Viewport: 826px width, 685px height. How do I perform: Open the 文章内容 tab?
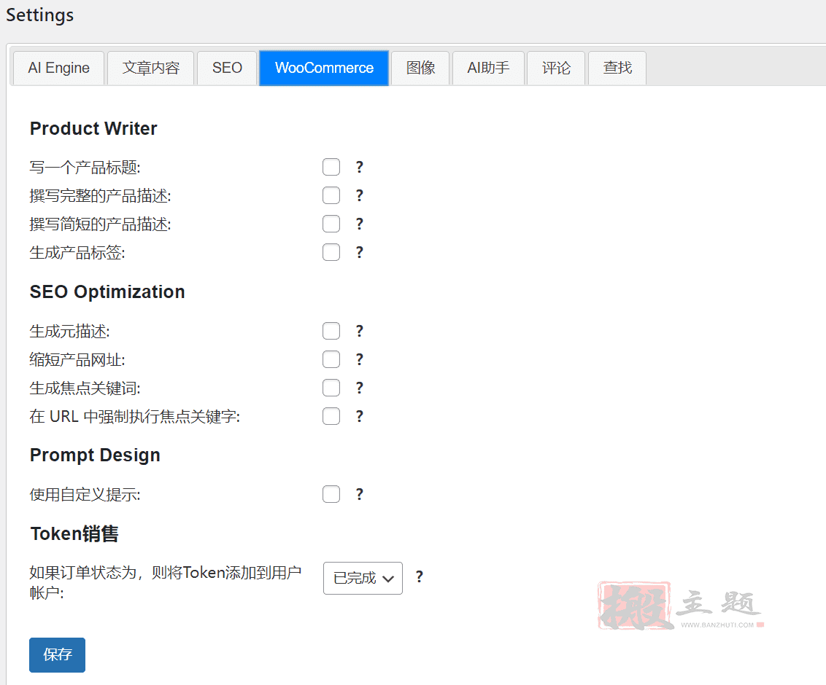150,68
